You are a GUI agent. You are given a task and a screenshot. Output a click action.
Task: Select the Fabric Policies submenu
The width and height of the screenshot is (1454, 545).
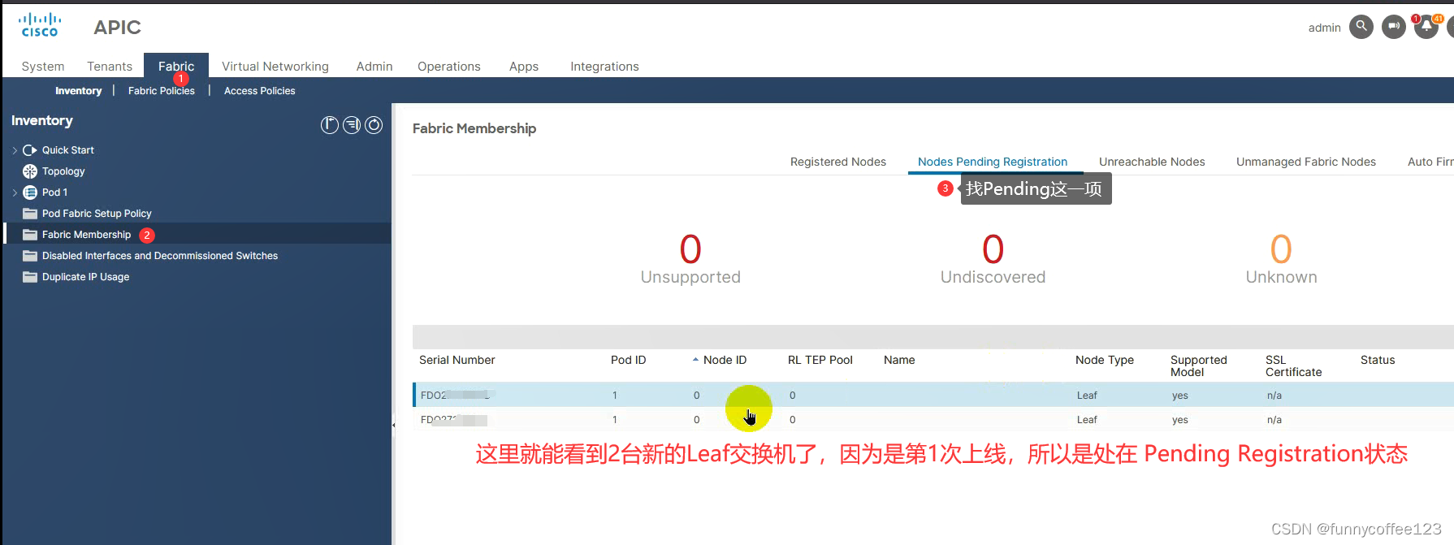click(x=162, y=91)
